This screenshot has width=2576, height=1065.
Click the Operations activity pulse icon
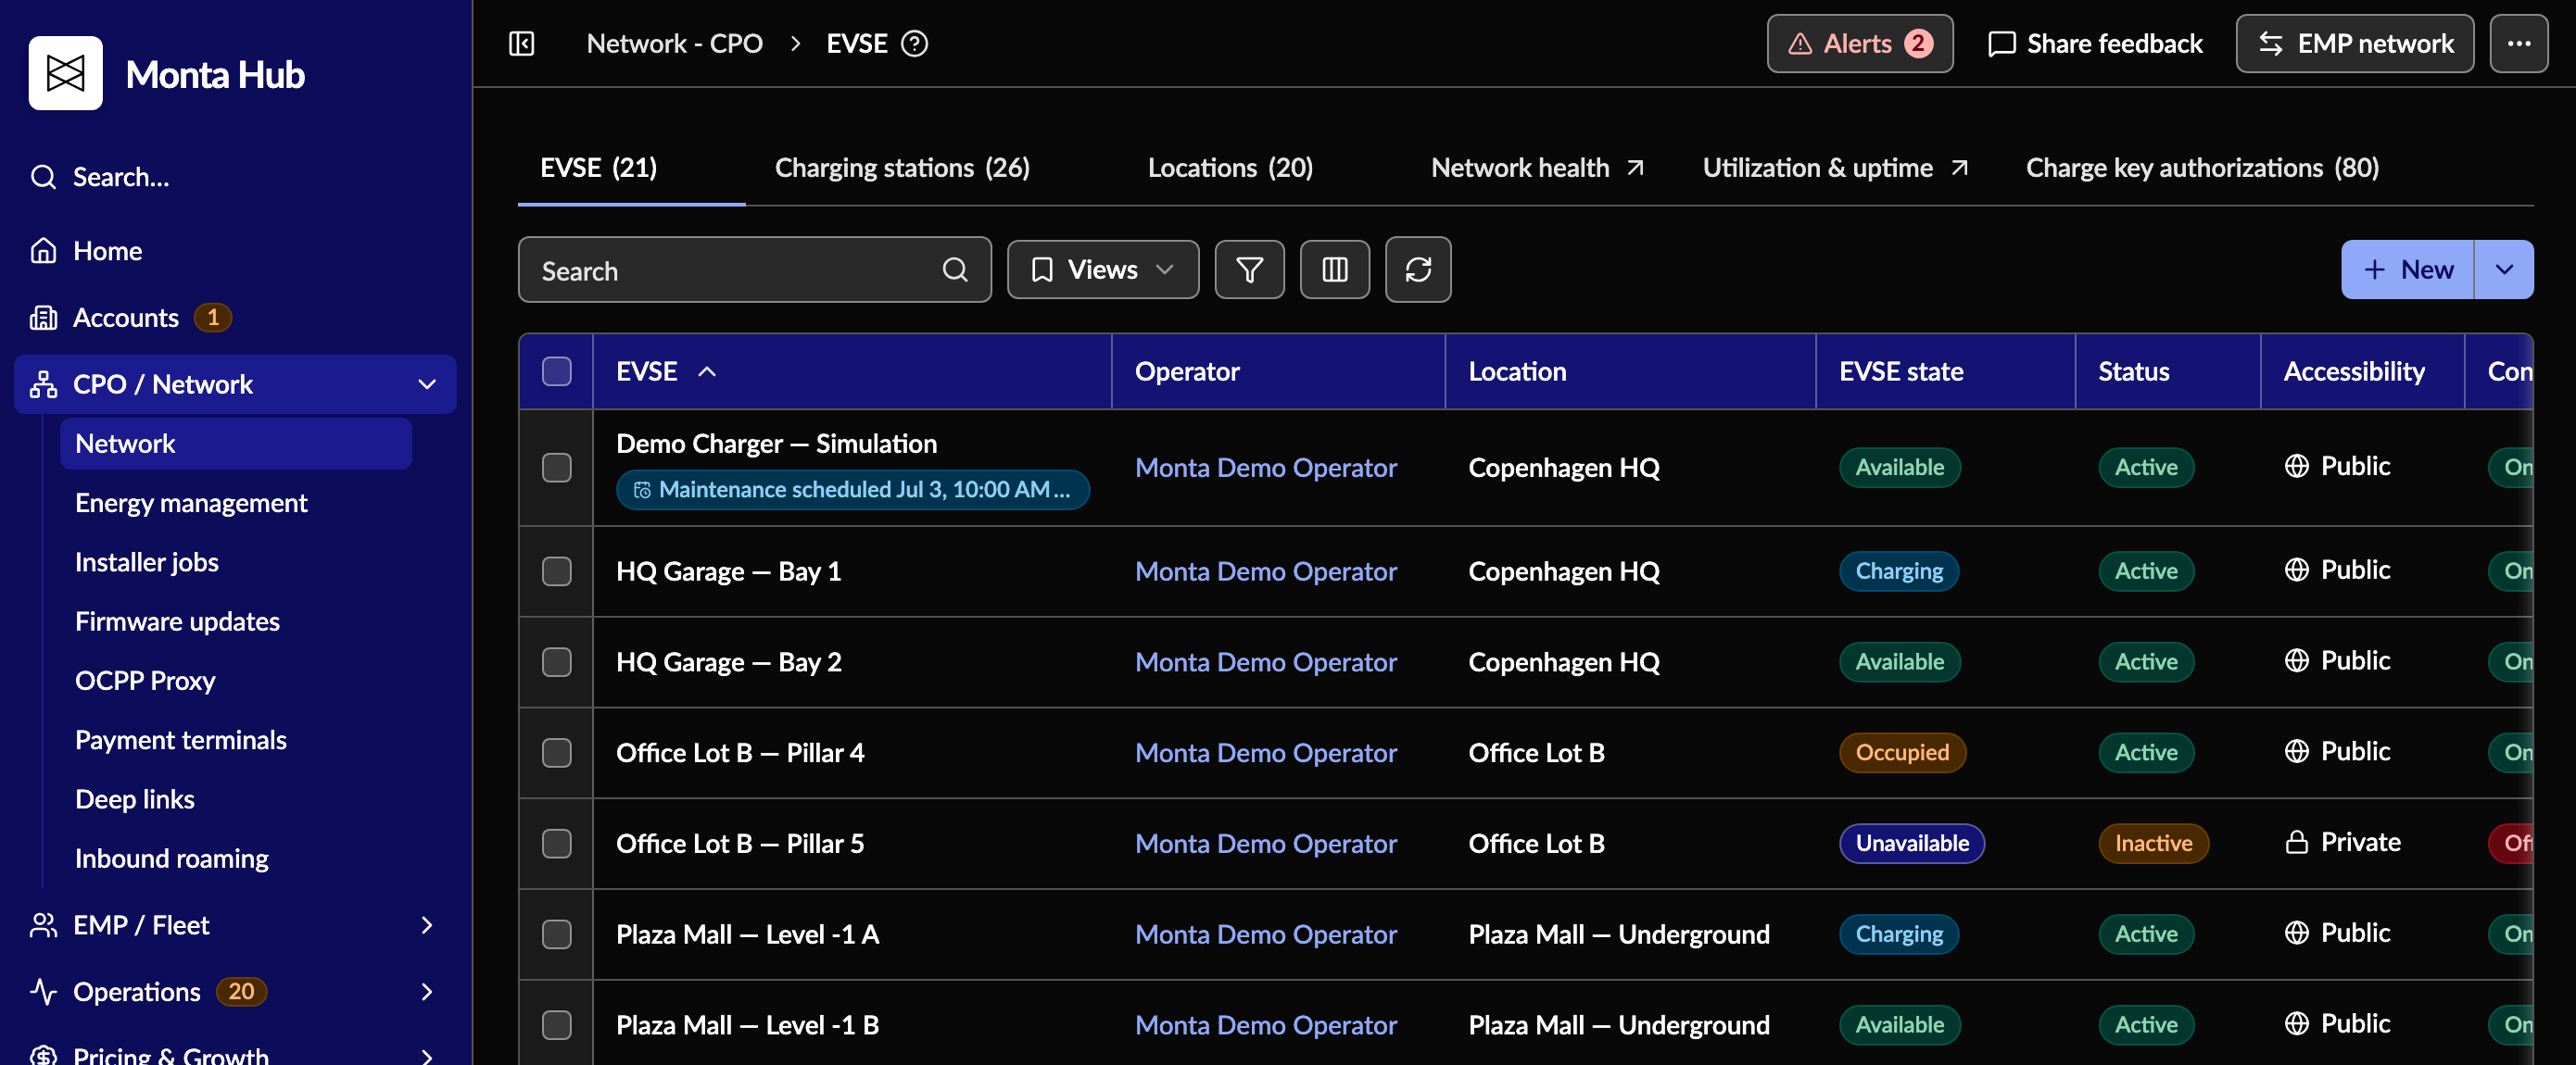pos(43,992)
